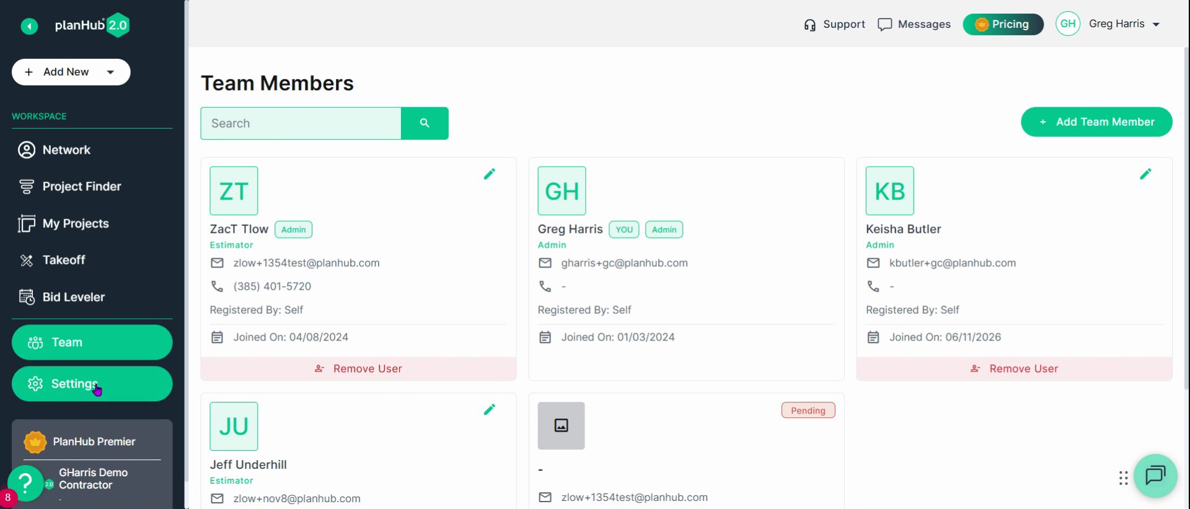Click the PlanHub Premier crown badge
Image resolution: width=1190 pixels, height=509 pixels.
(35, 442)
